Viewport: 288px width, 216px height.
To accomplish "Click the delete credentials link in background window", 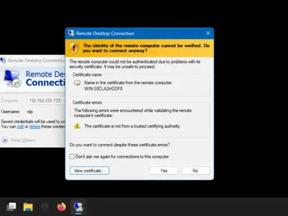I will (x=35, y=127).
